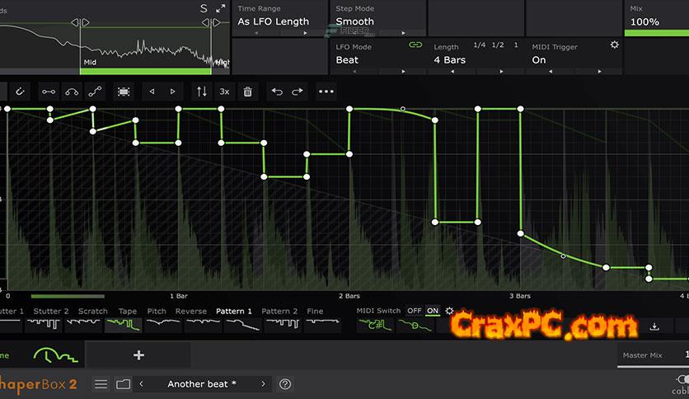Flip the waveform vertically with arrows icon
Viewport: 689px width, 399px height.
click(200, 92)
